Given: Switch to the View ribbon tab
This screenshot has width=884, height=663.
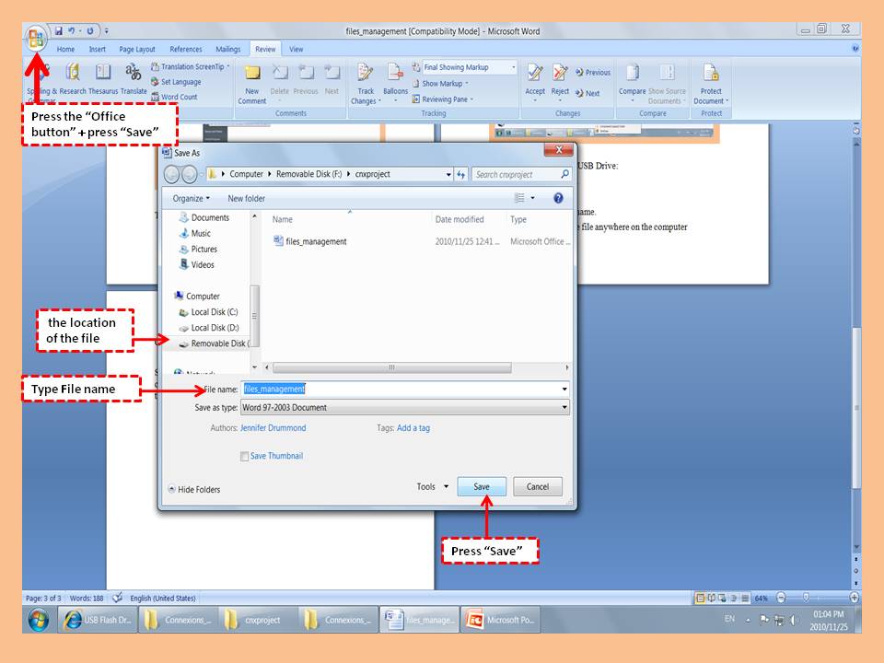Looking at the screenshot, I should coord(296,49).
